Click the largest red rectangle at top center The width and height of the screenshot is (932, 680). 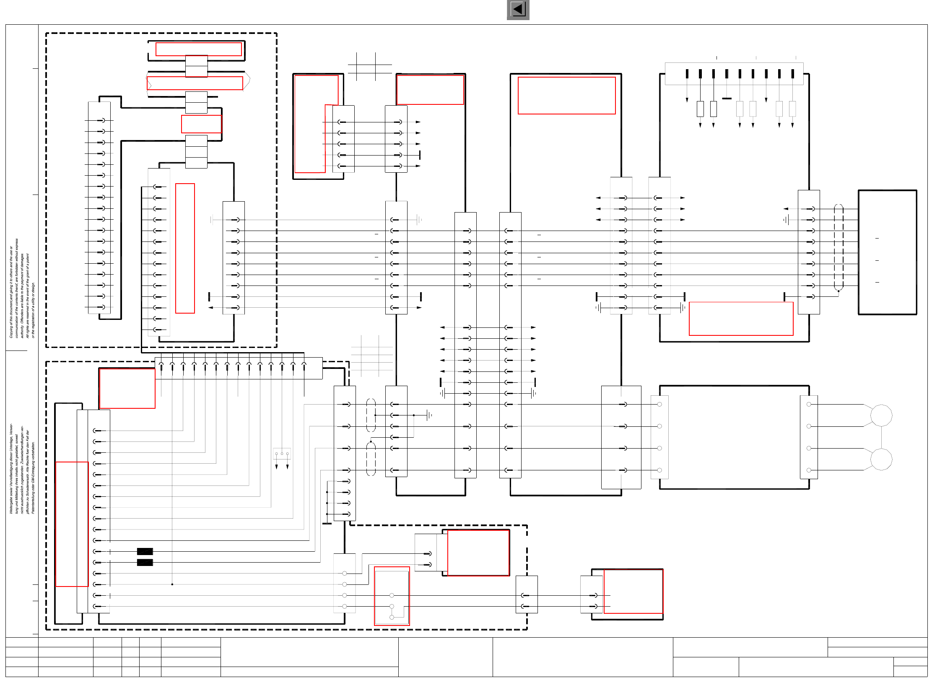(566, 96)
